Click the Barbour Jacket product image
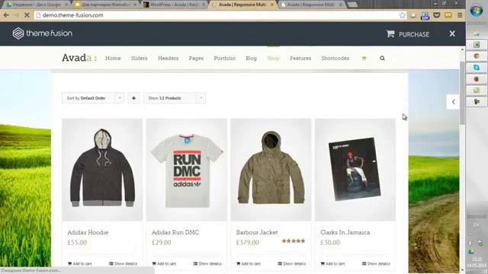The width and height of the screenshot is (488, 274). 271,170
